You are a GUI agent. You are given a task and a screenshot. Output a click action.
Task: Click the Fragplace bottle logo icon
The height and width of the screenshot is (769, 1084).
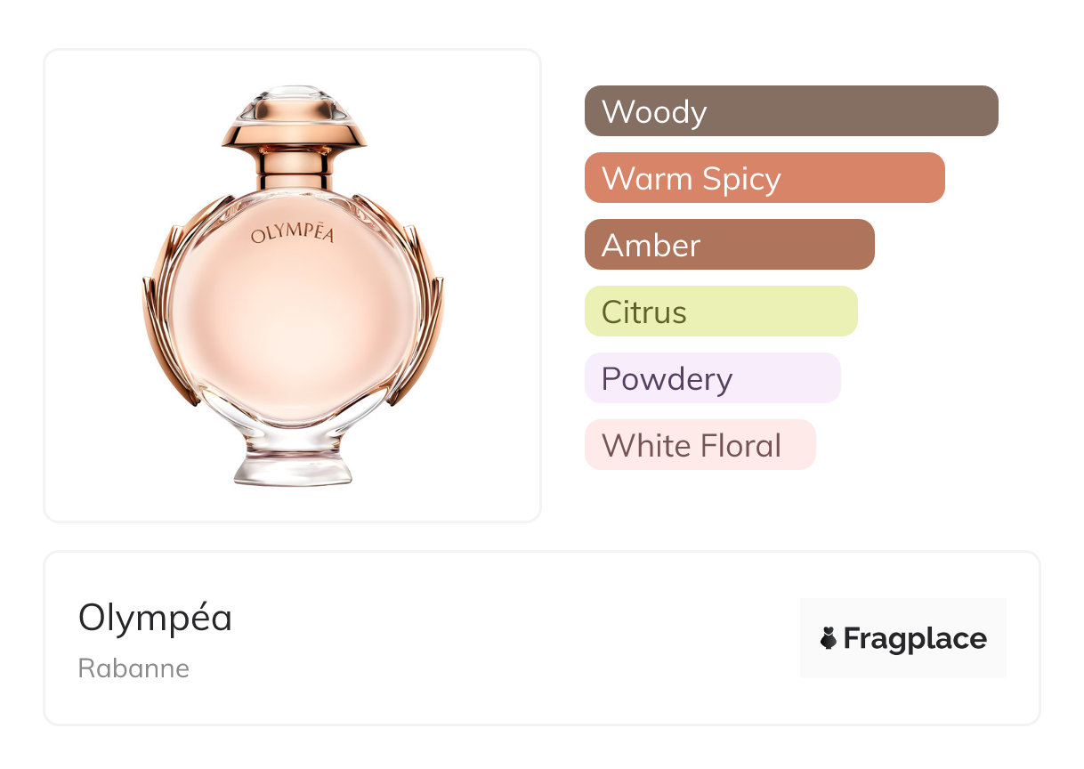[829, 638]
